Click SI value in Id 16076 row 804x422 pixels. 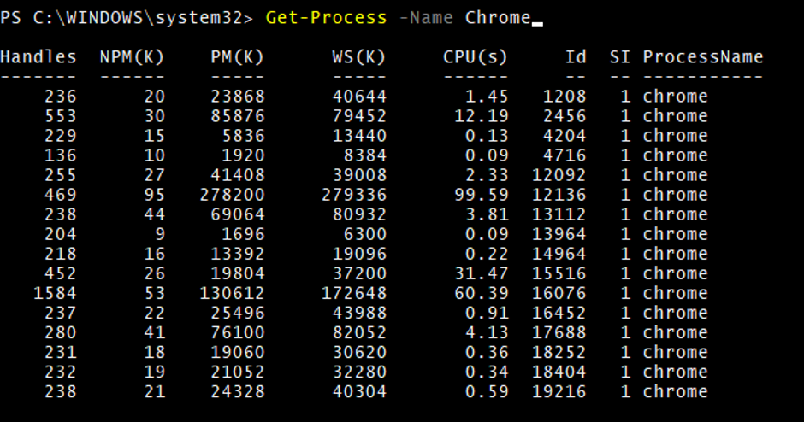click(x=625, y=294)
